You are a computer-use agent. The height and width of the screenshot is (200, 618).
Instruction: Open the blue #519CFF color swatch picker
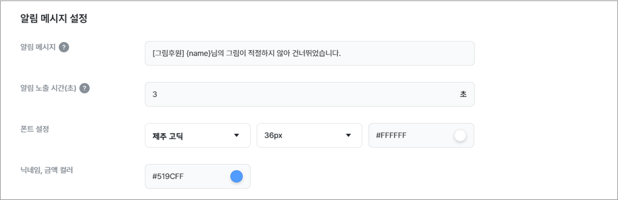(237, 177)
